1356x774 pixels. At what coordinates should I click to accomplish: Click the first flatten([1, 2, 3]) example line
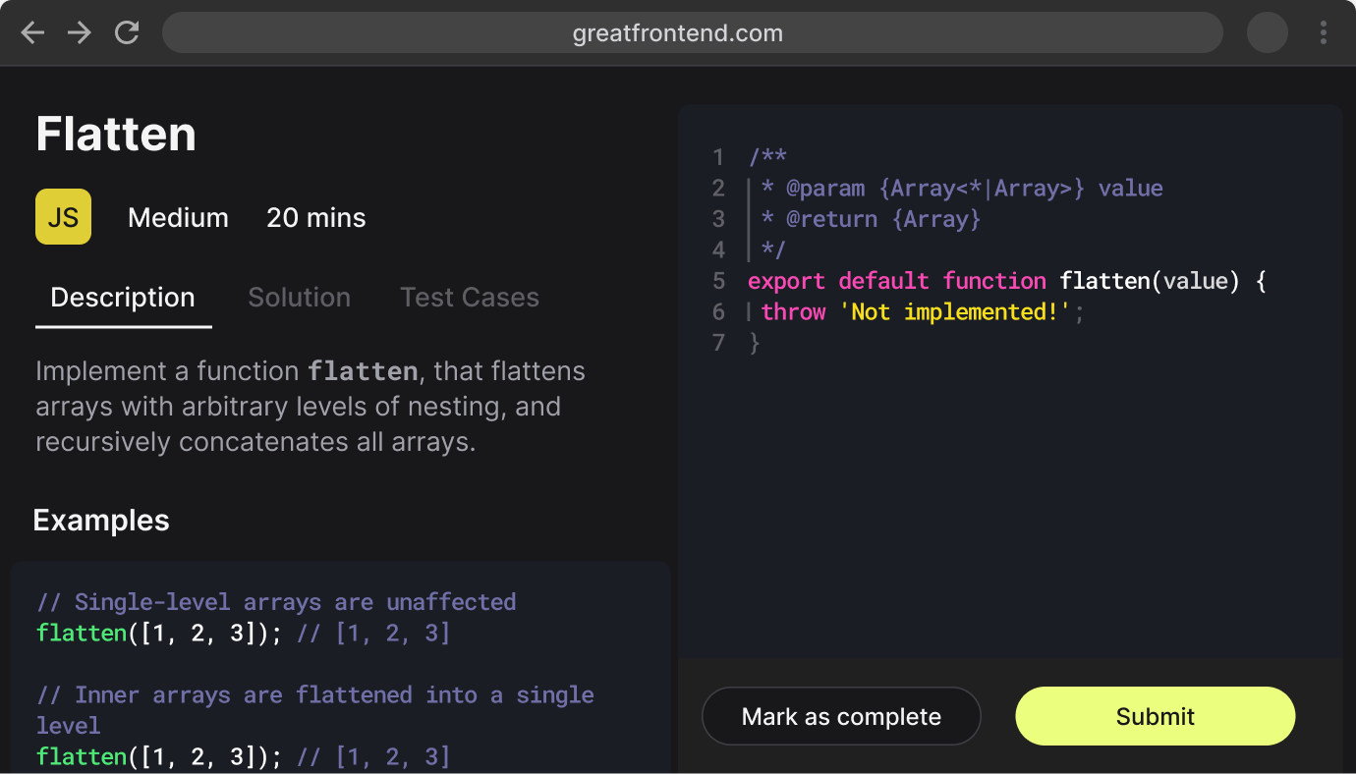tap(244, 633)
